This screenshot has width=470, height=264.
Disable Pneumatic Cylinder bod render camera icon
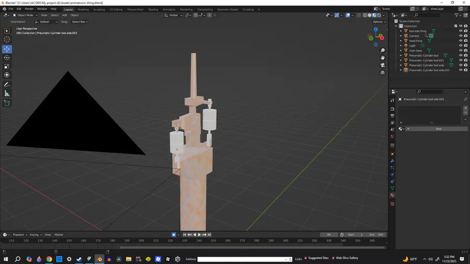(x=466, y=55)
